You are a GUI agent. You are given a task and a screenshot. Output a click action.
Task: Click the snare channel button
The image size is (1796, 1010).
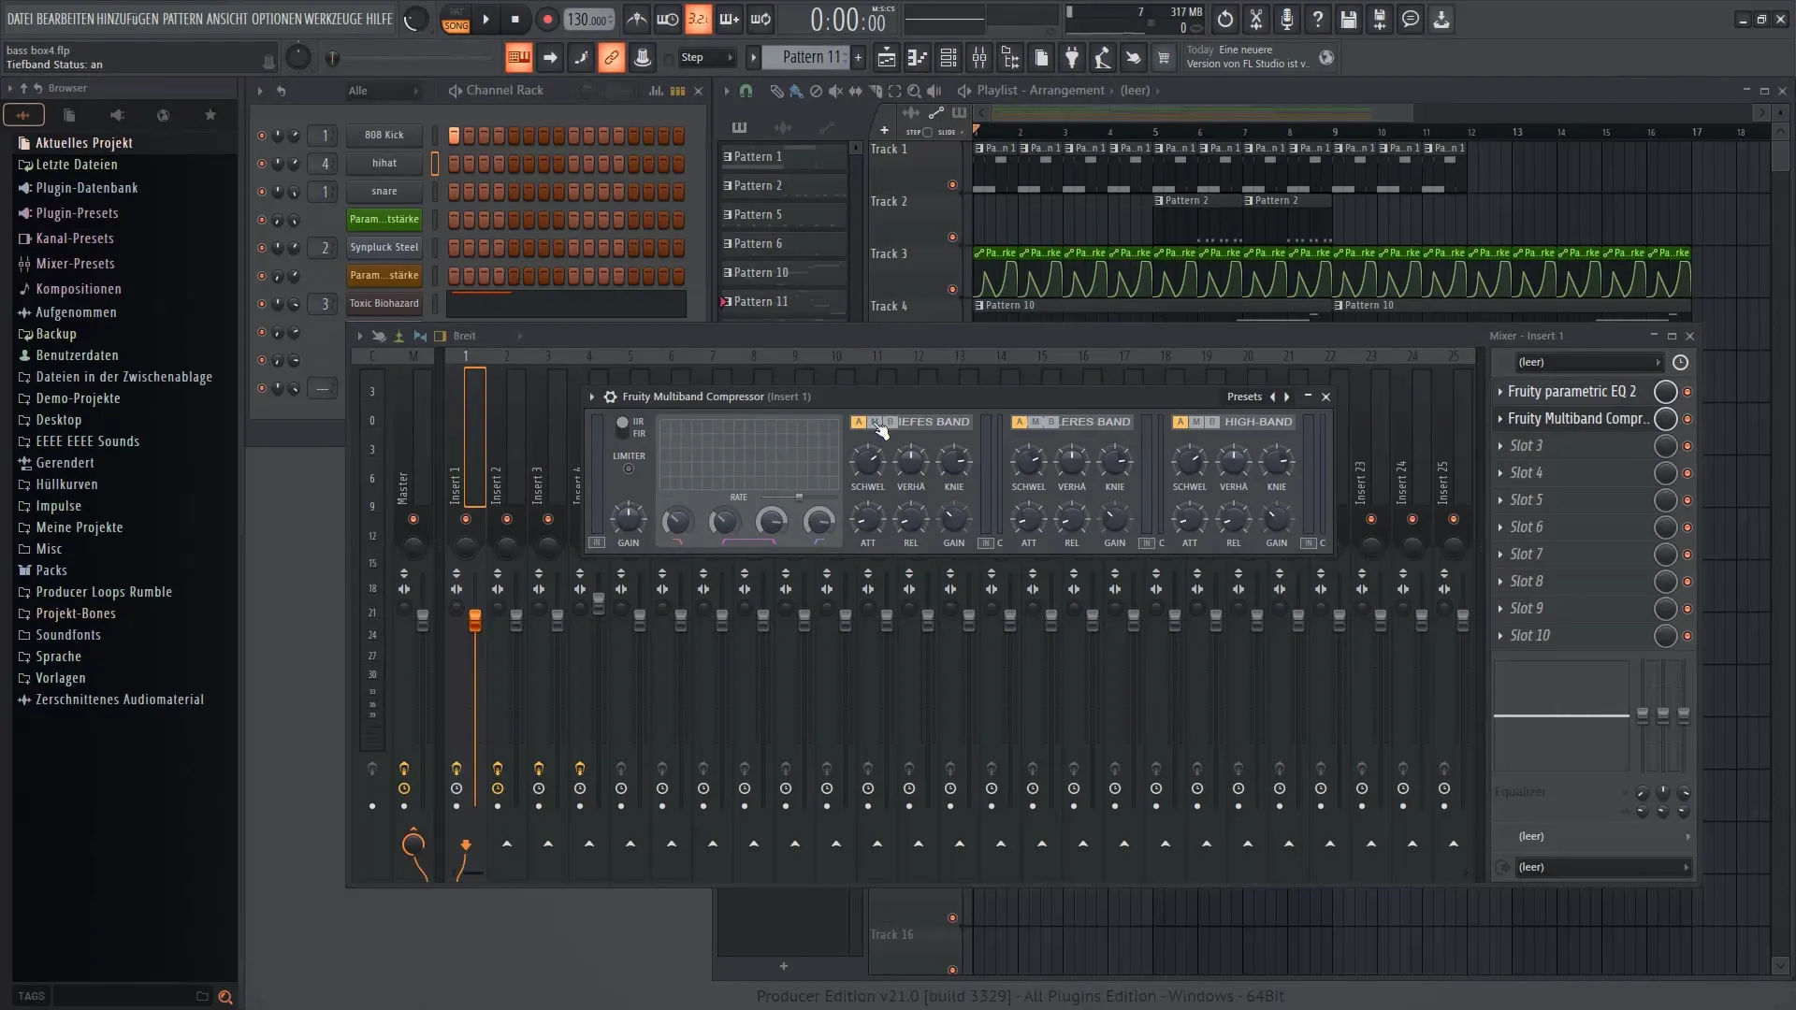[x=384, y=192]
